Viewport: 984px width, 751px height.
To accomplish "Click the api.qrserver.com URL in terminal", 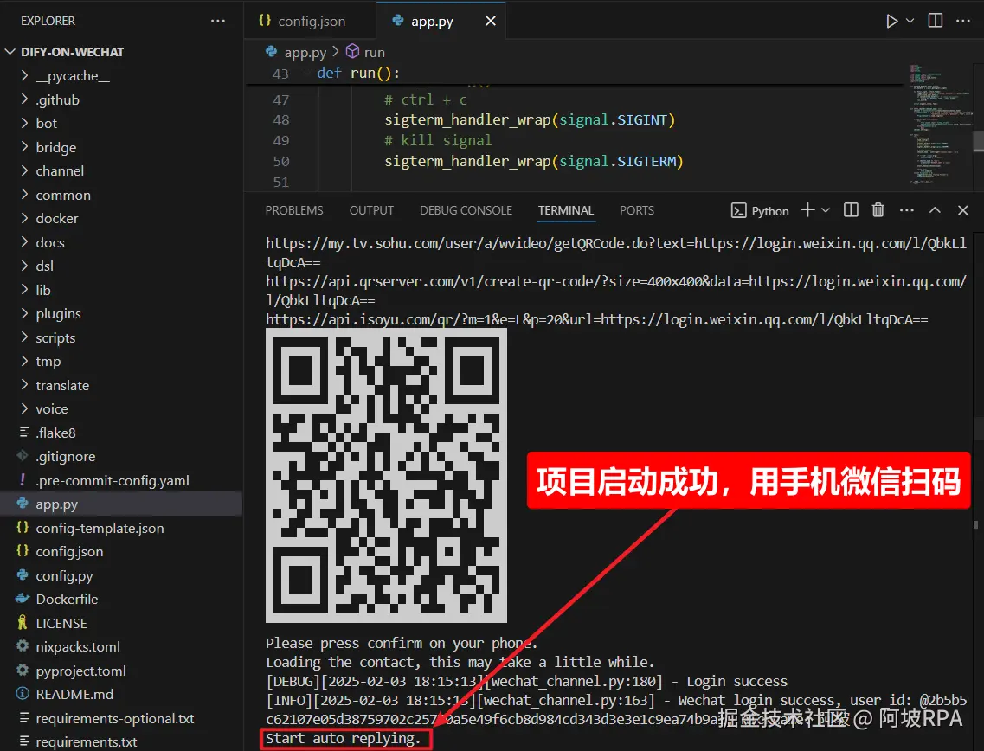I will pos(615,291).
